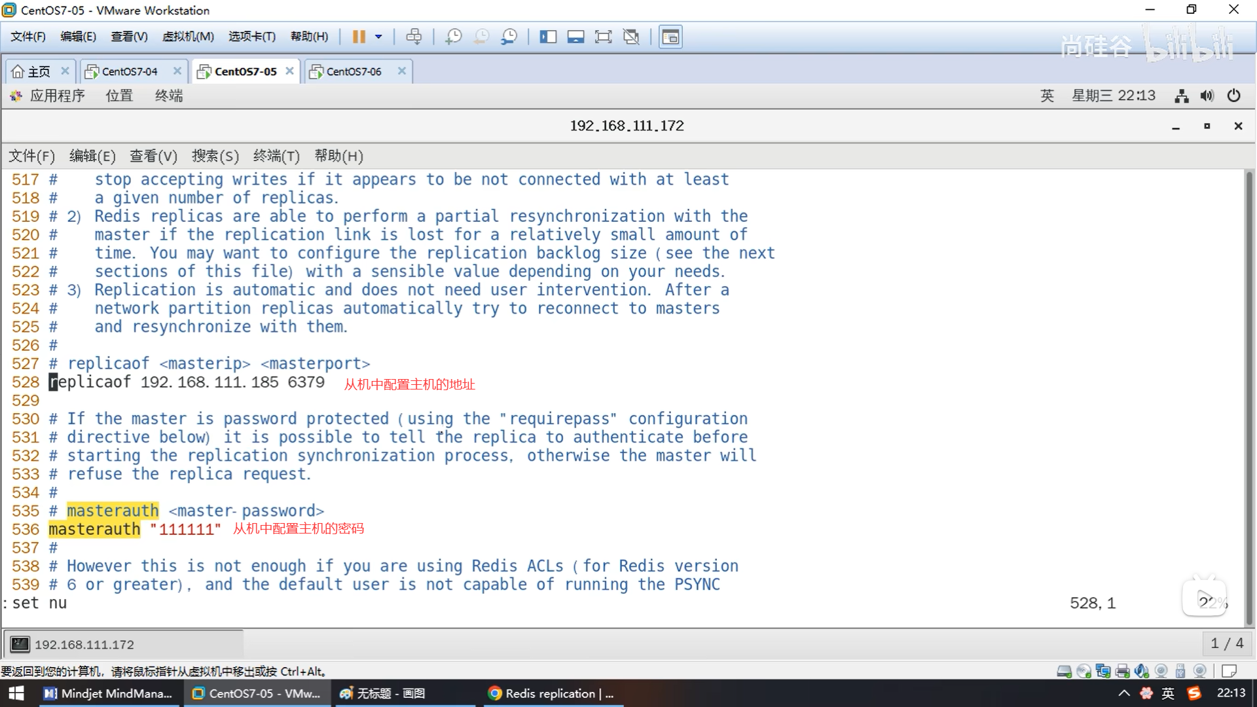
Task: Open the terminal's 搜索(S) menu
Action: pyautogui.click(x=215, y=156)
